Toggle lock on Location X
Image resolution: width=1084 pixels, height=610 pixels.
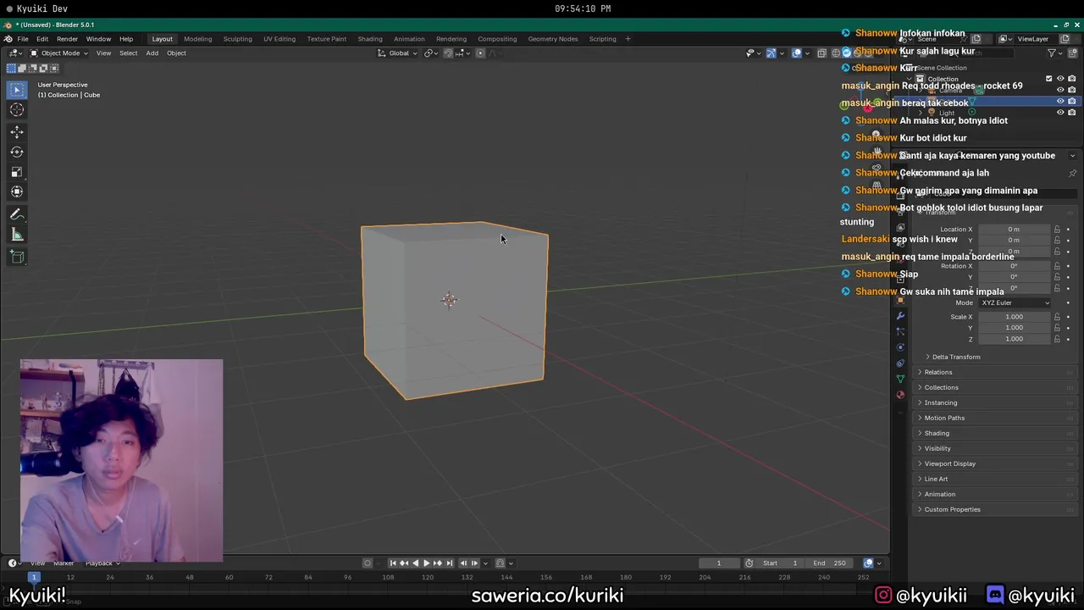click(1057, 230)
